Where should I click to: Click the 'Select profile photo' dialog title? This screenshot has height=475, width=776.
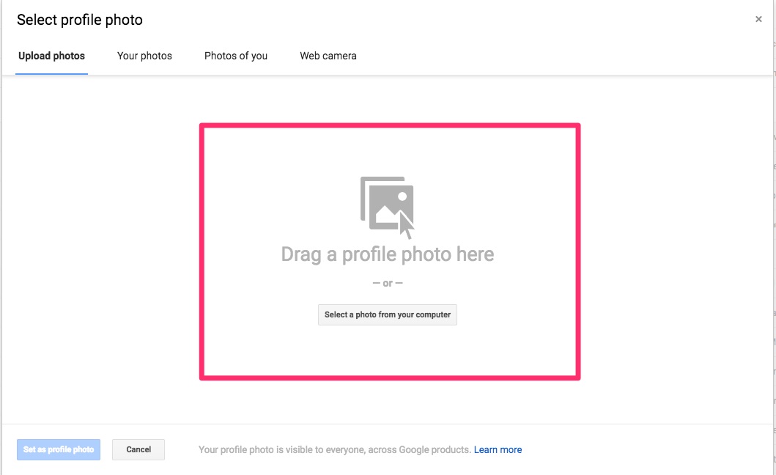click(80, 20)
